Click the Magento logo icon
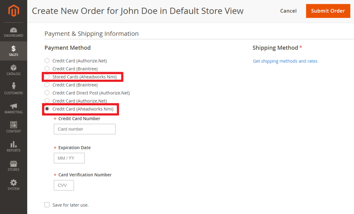The width and height of the screenshot is (354, 214). 13,11
